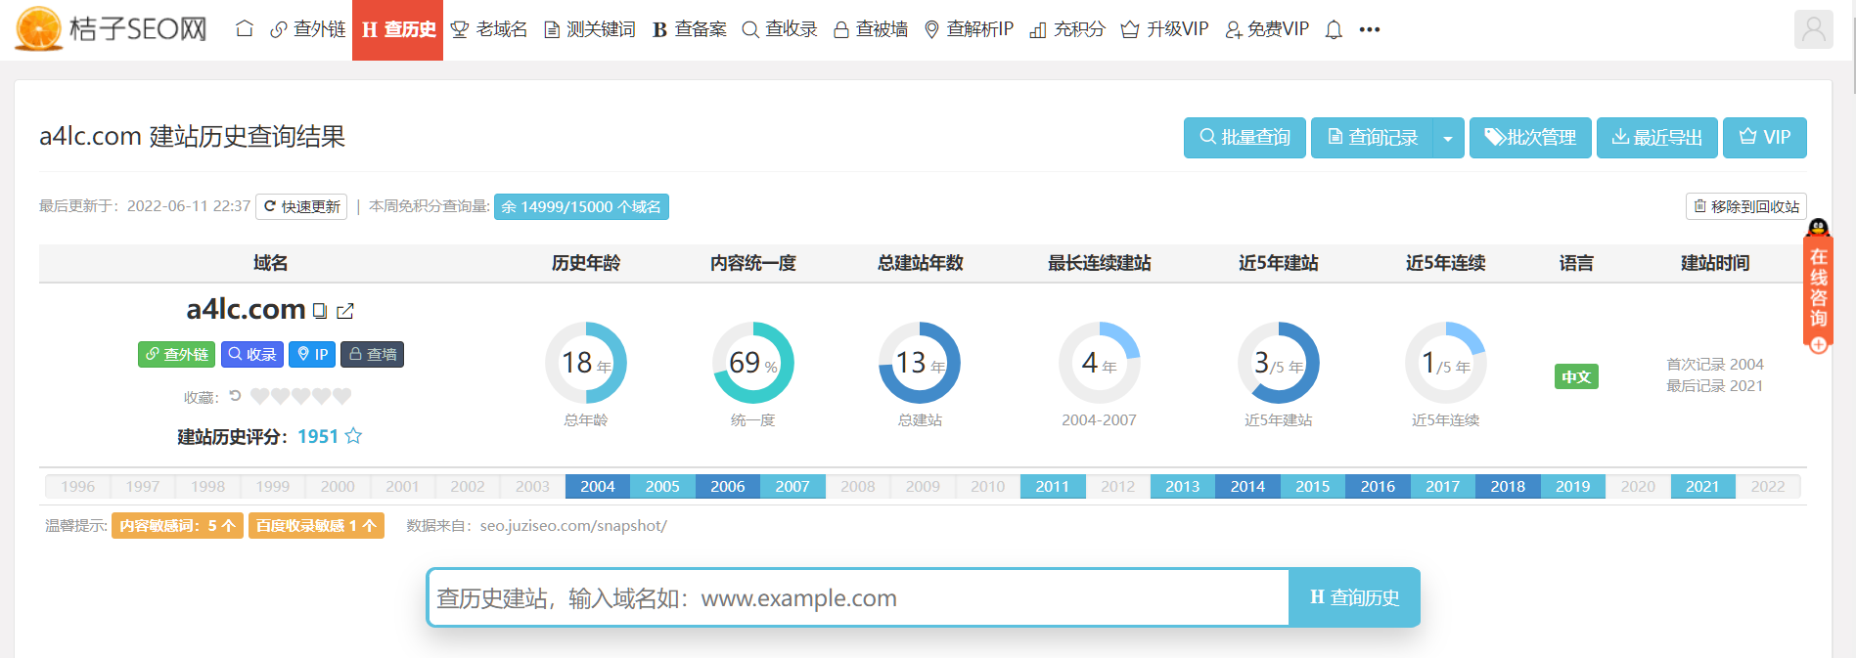Select the 2004 timeline year
This screenshot has height=658, width=1856.
598,486
